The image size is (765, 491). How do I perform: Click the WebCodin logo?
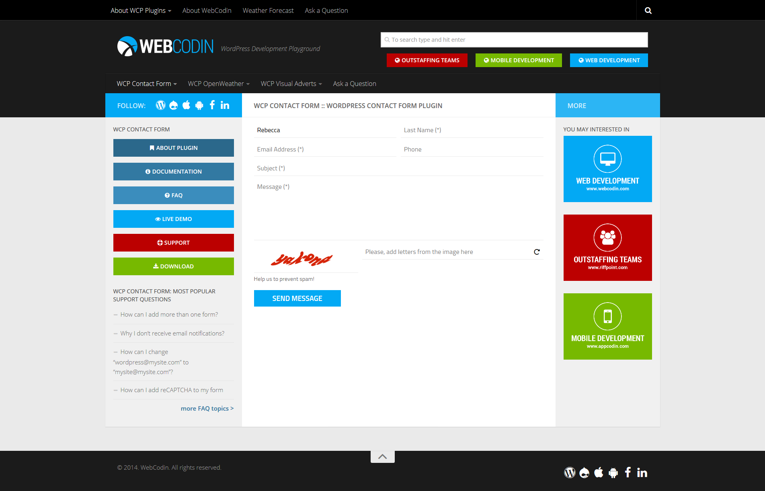pos(165,46)
